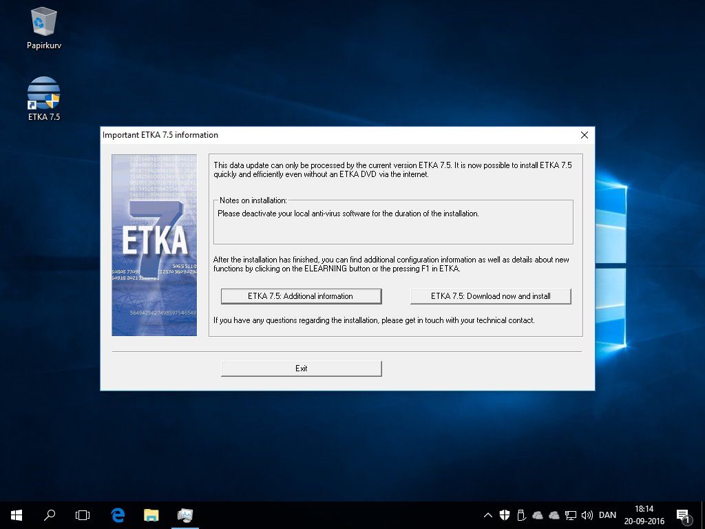Open the Action Center notification icon
The height and width of the screenshot is (529, 705).
[x=684, y=516]
